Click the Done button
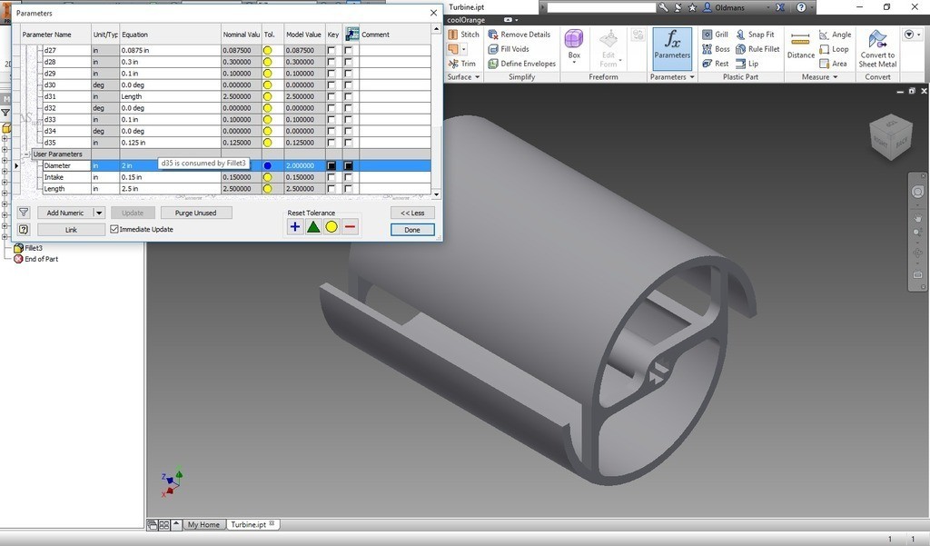The height and width of the screenshot is (546, 930). [x=412, y=230]
